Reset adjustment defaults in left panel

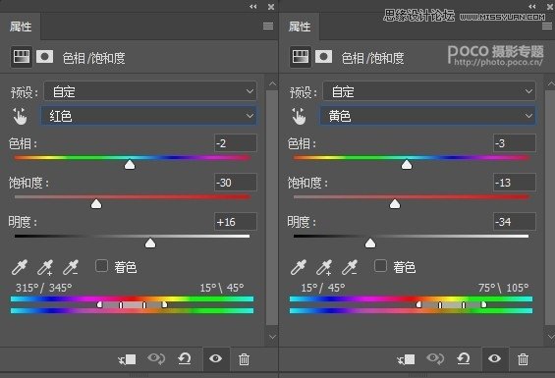pos(185,359)
